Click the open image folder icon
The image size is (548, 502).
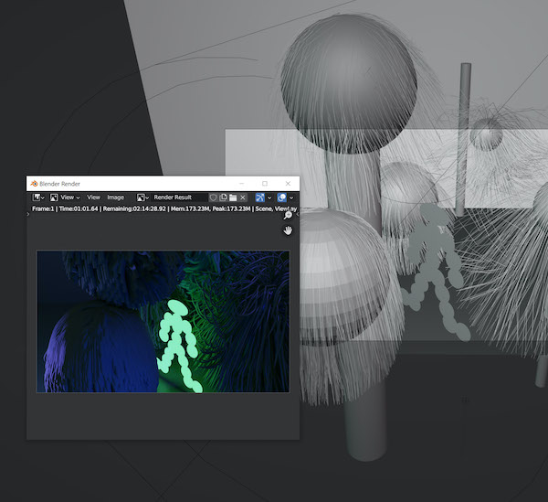click(233, 198)
